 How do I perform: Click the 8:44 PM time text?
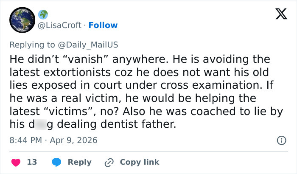[x=25, y=140]
